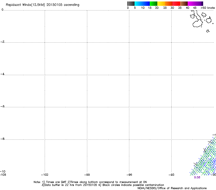Click the '-96' longitude axis label

coord(129,175)
